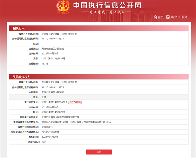Select 2022年04月29日 in the 被执行人 section

(x=50, y=54)
